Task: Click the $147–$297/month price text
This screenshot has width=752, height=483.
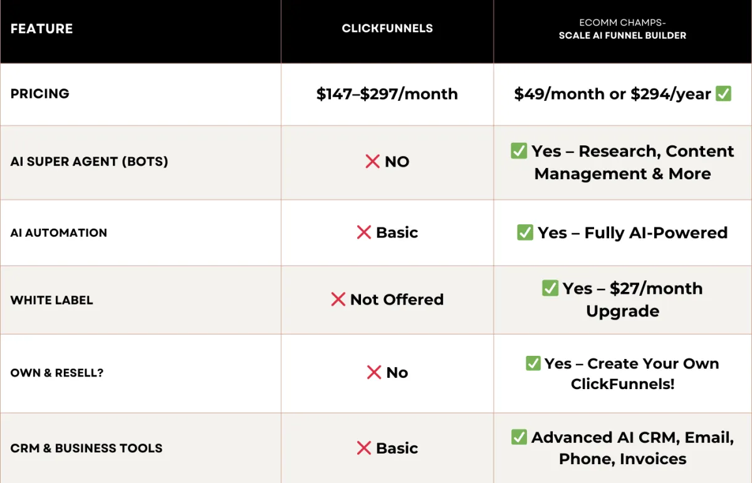Action: coord(387,94)
